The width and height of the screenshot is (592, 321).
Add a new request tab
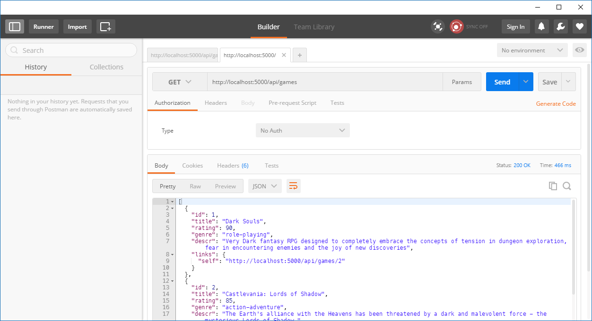pyautogui.click(x=299, y=55)
